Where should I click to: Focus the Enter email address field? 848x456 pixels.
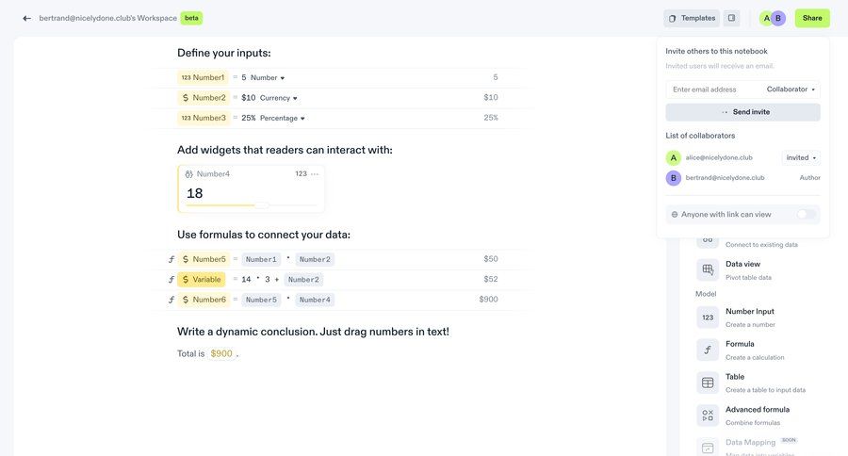tap(714, 90)
